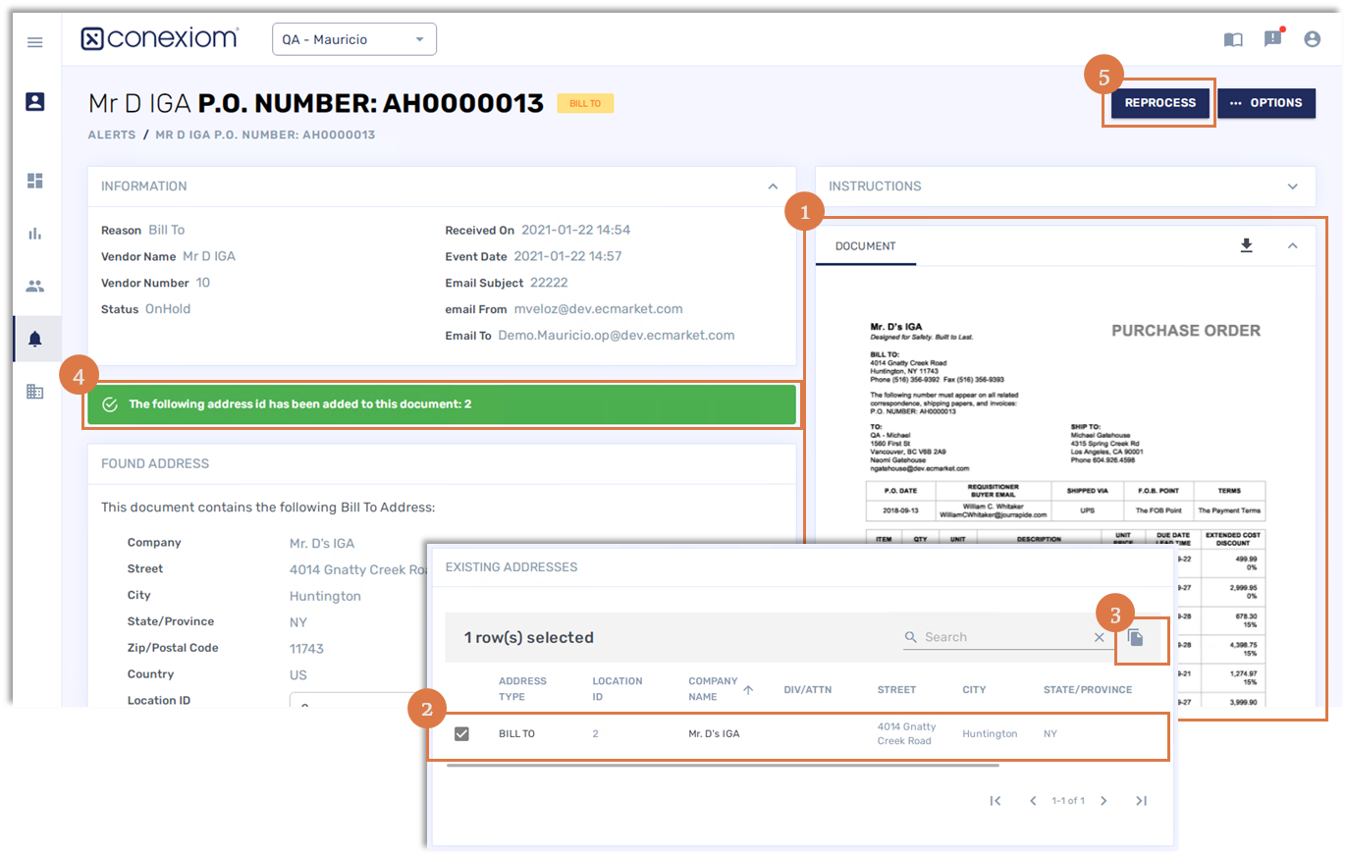Select the Document tab
Viewport: 1346px width, 855px height.
tap(865, 246)
